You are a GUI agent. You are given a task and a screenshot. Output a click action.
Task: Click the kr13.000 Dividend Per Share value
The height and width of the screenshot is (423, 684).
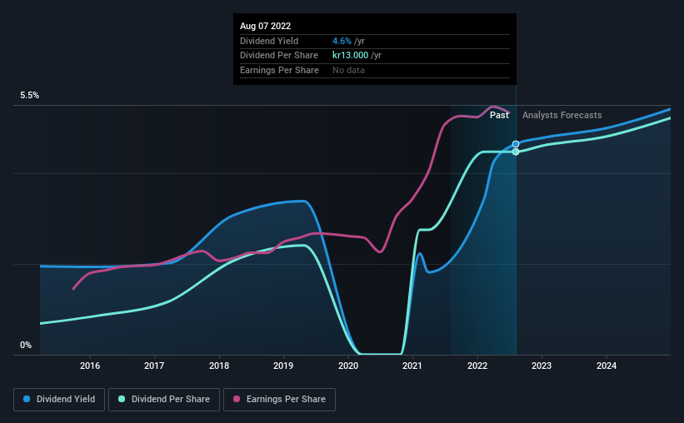(350, 56)
